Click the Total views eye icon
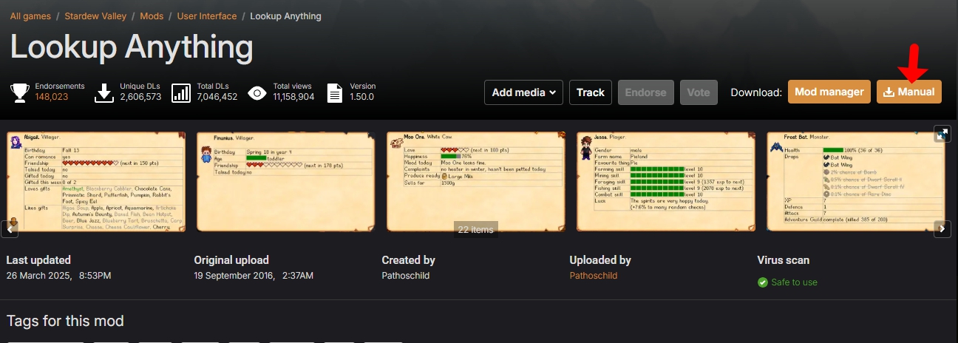This screenshot has height=343, width=958. [257, 92]
